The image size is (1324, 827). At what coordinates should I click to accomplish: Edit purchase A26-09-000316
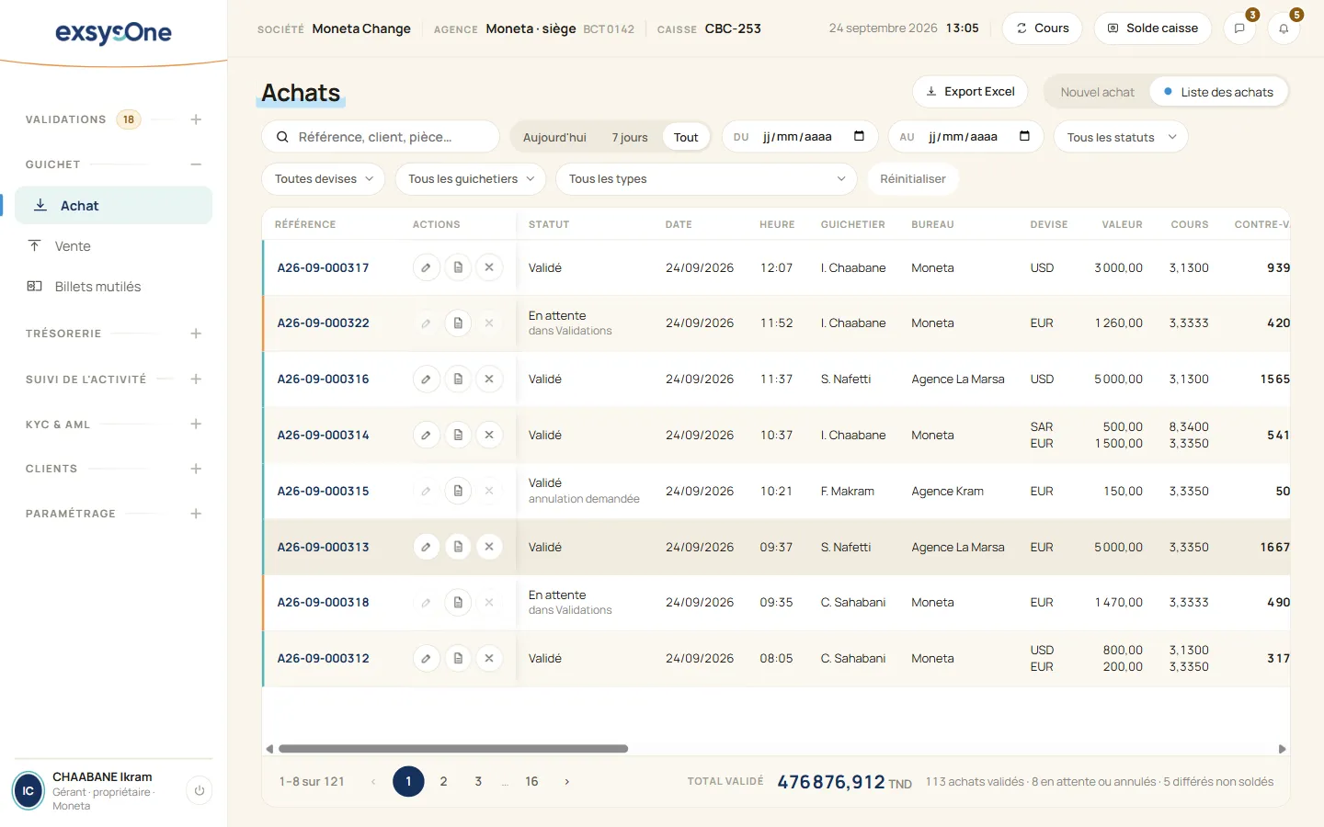pyautogui.click(x=426, y=380)
